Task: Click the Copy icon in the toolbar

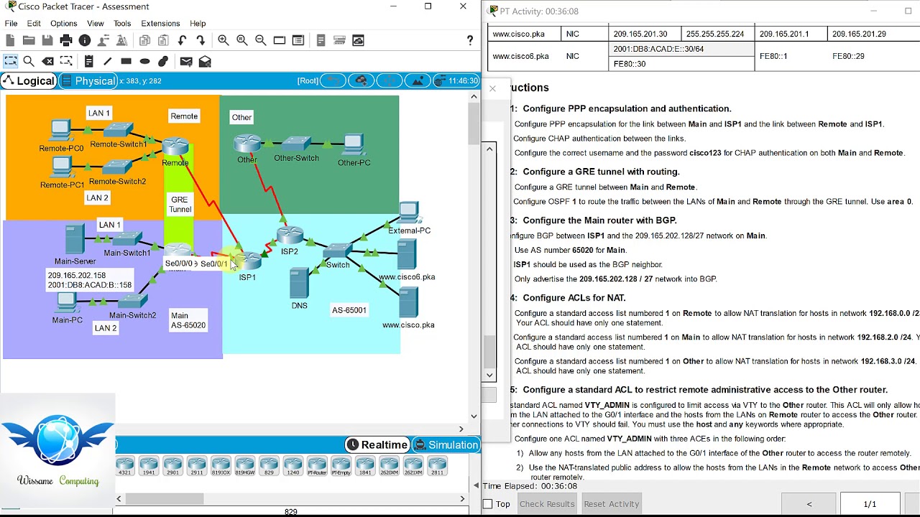Action: (144, 40)
